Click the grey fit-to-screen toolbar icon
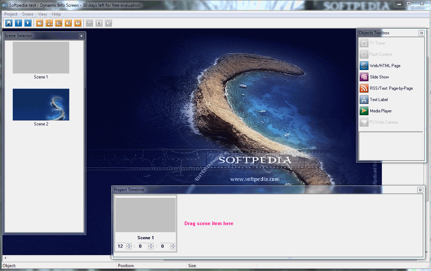 click(89, 23)
